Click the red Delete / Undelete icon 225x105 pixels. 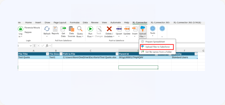109,29
